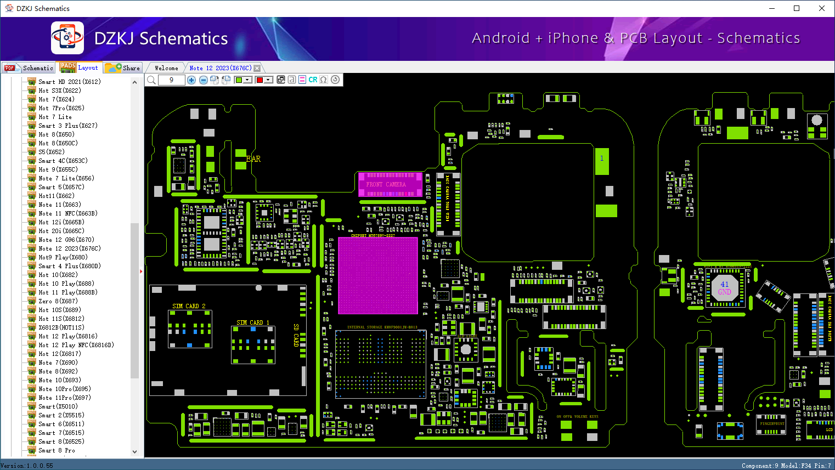The image size is (835, 470).
Task: Choose S5(X652) in the model list
Action: coord(52,152)
